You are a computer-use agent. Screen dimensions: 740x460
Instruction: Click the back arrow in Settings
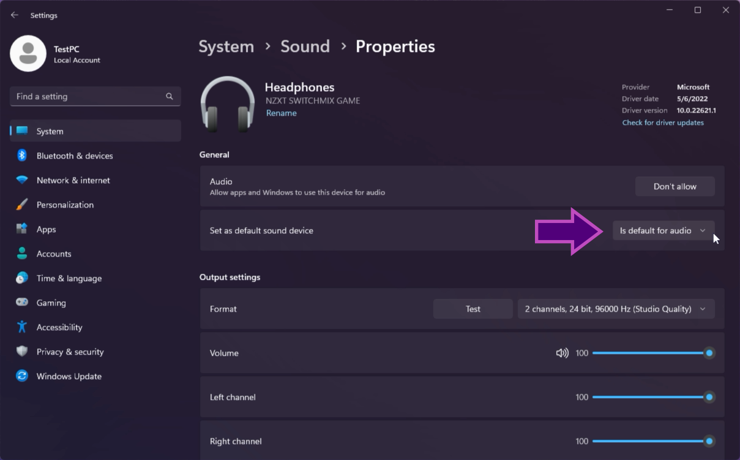point(15,15)
